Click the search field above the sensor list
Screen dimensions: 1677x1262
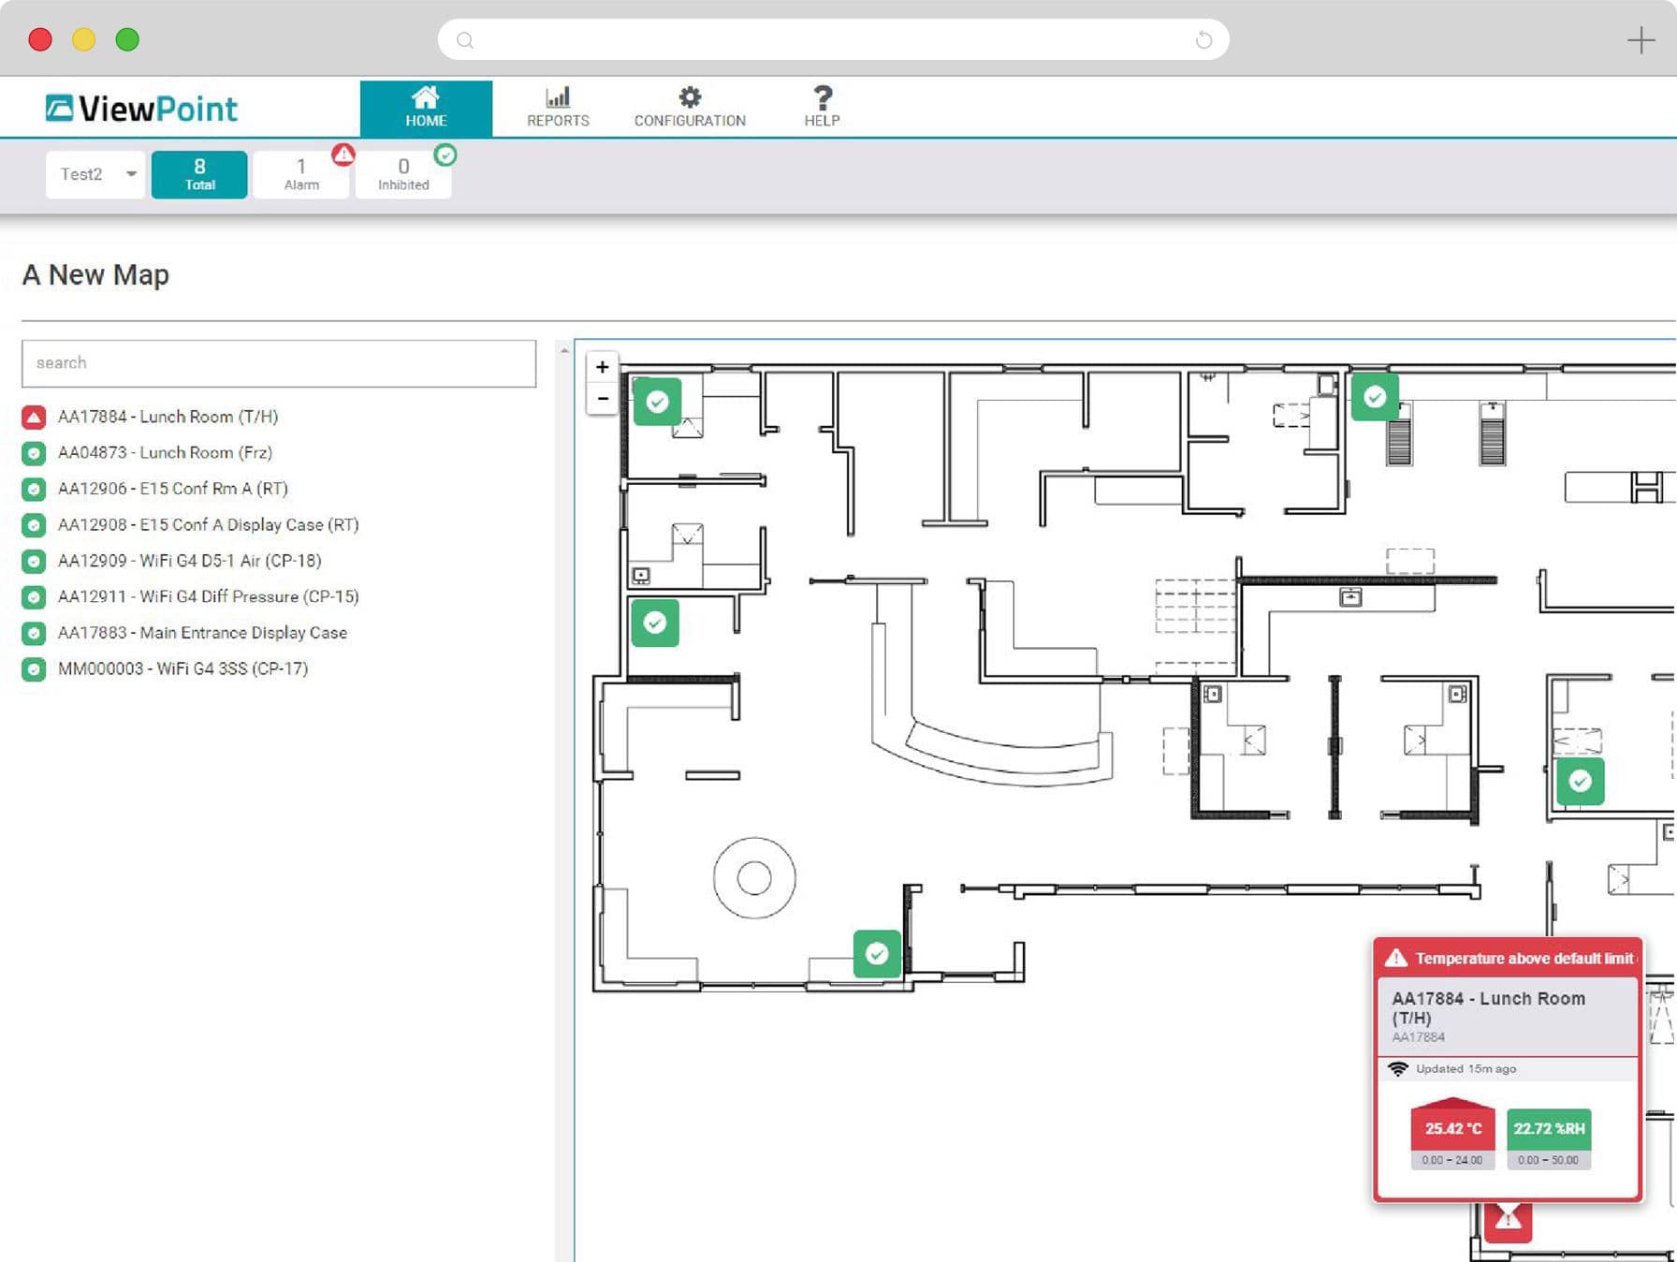pyautogui.click(x=278, y=363)
